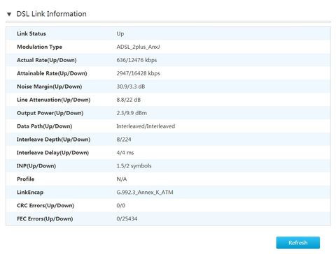336x254 pixels.
Task: Select the FEC Errors(Up/Down) label
Action: coord(45,219)
